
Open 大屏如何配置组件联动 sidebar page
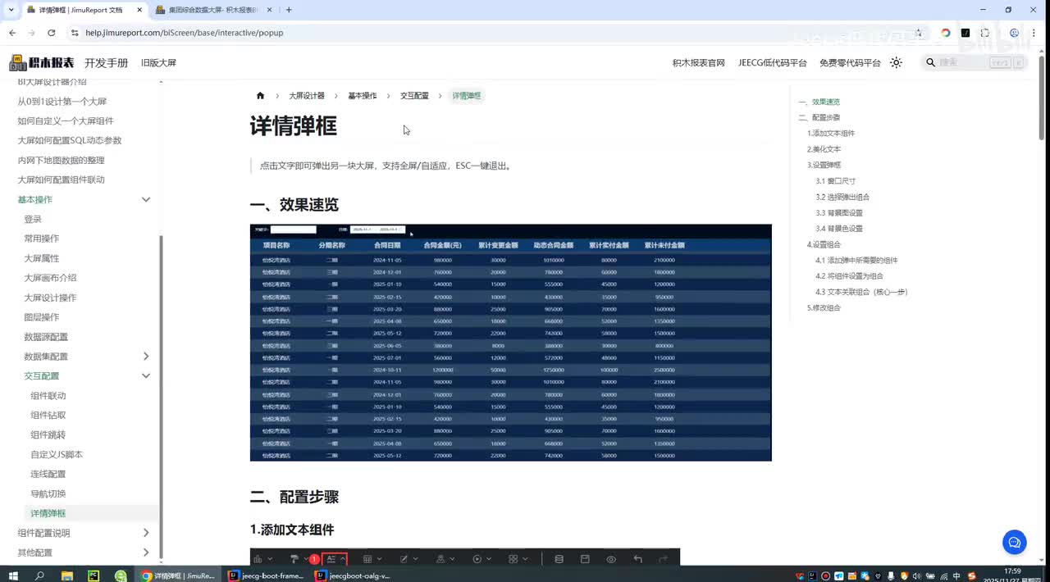(62, 180)
